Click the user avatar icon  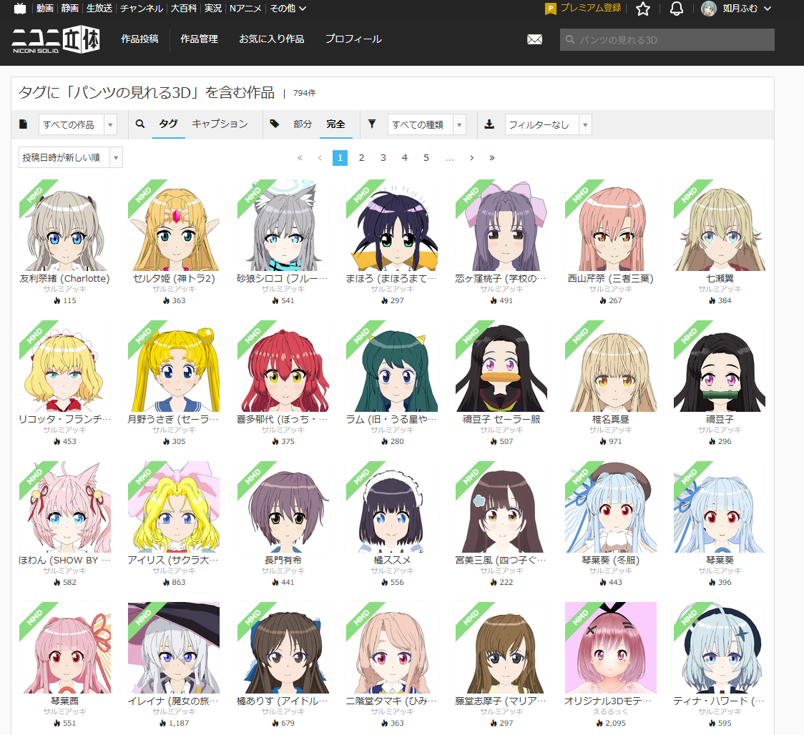tap(709, 8)
